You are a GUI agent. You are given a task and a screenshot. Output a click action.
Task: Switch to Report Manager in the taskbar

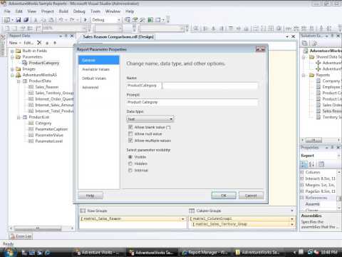tap(205, 252)
